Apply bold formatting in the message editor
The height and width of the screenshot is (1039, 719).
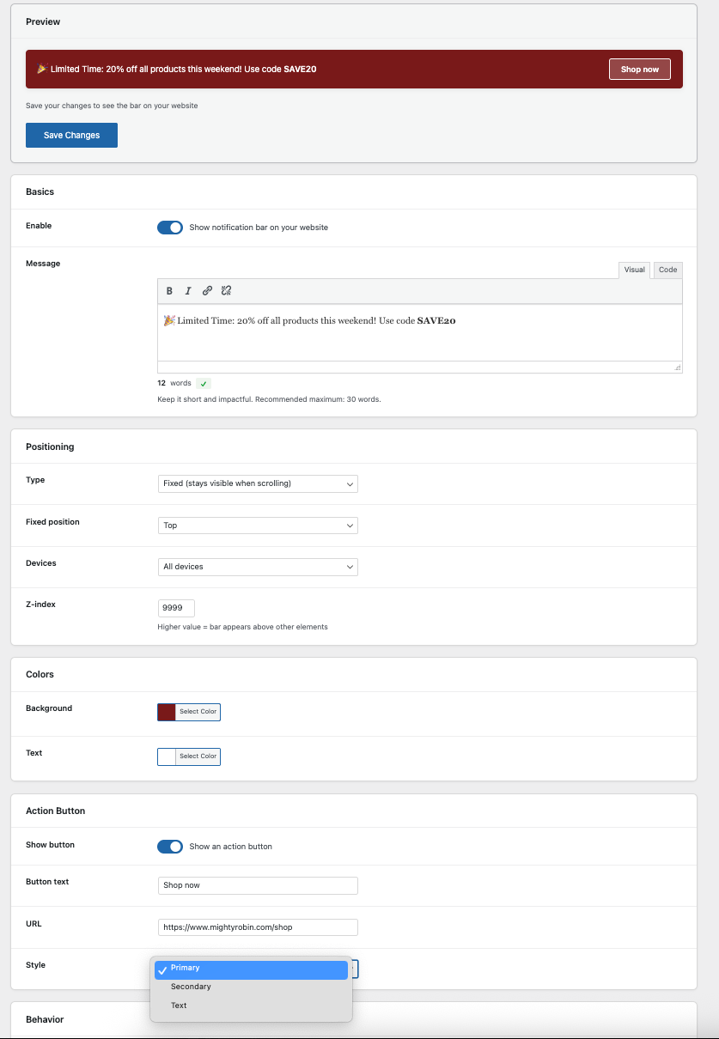click(x=169, y=290)
